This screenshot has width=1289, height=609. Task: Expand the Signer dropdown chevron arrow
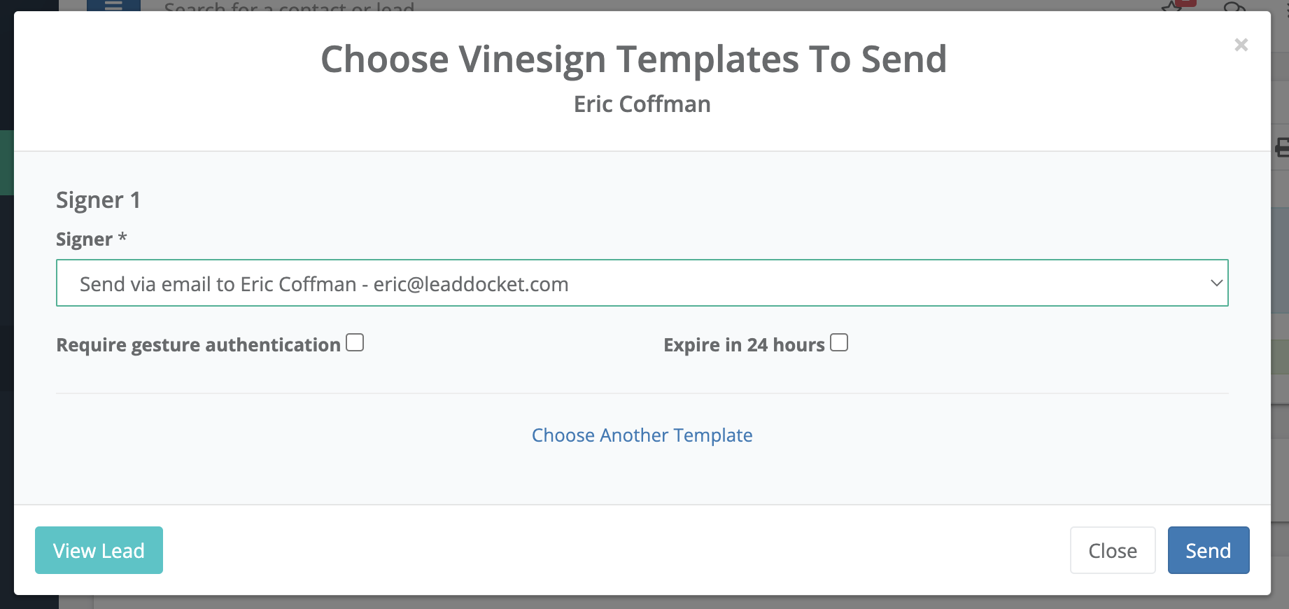coord(1216,283)
